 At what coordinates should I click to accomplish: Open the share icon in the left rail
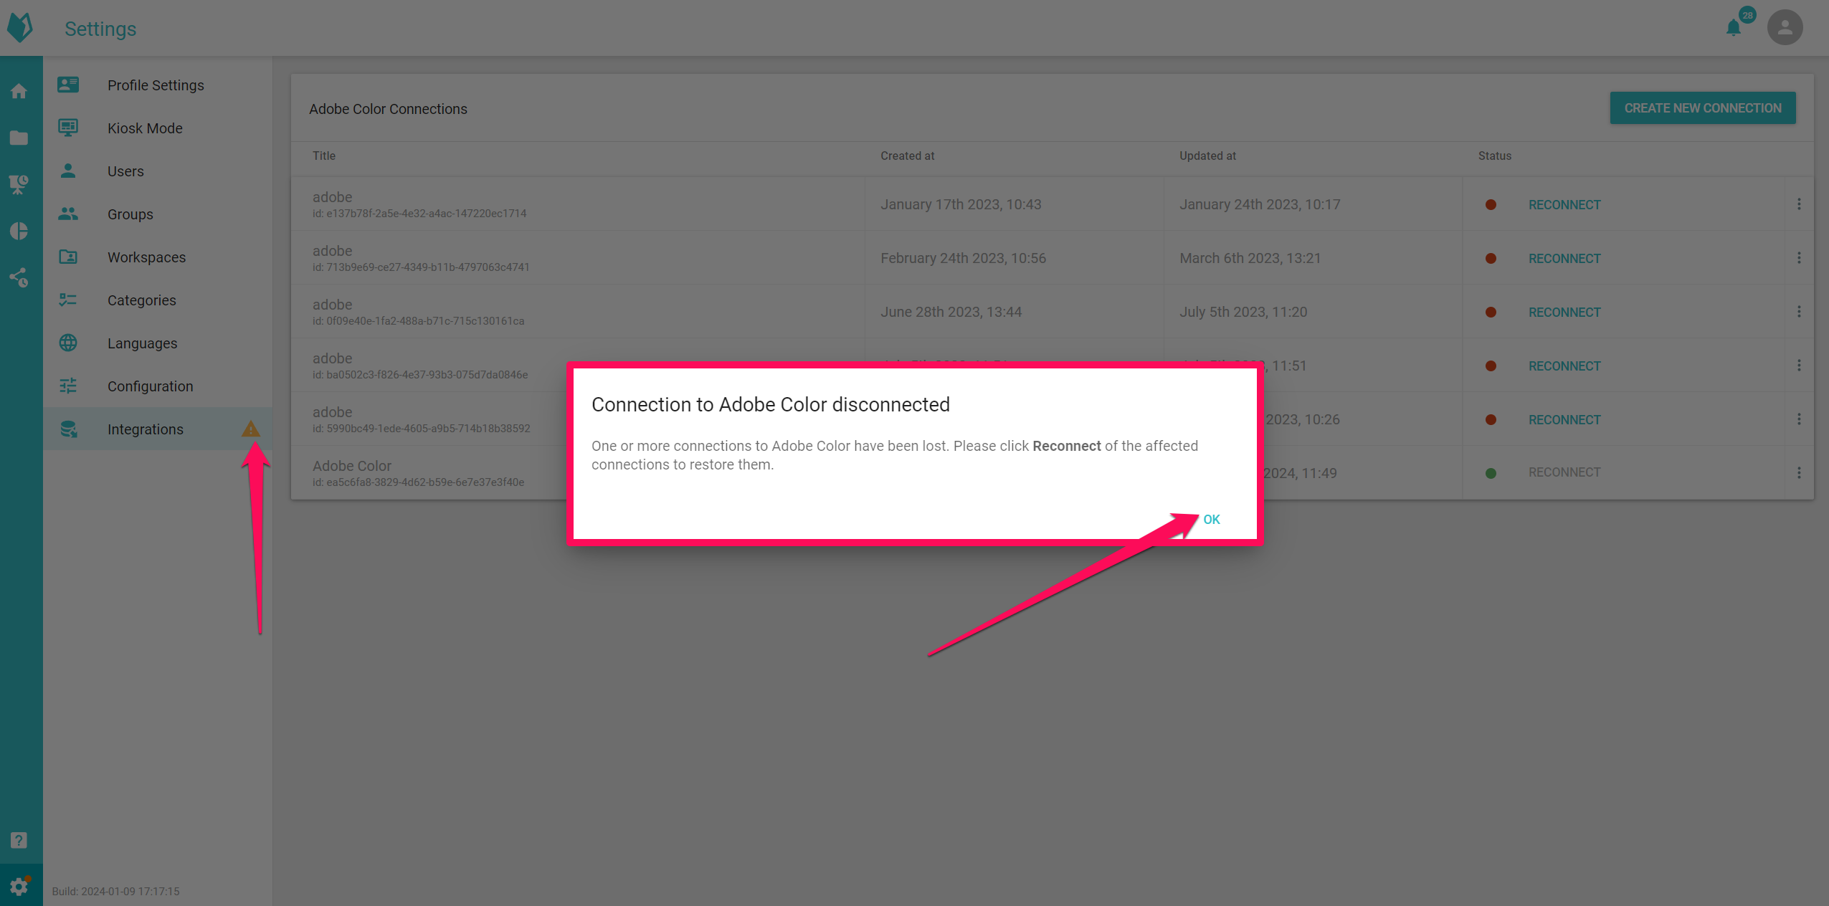(19, 278)
